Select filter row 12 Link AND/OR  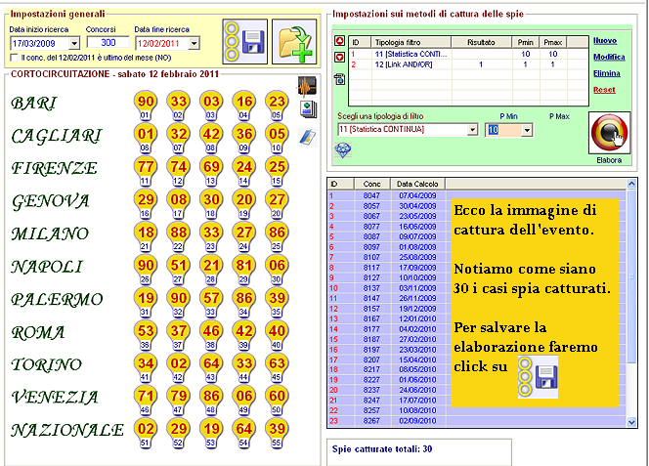click(x=468, y=64)
